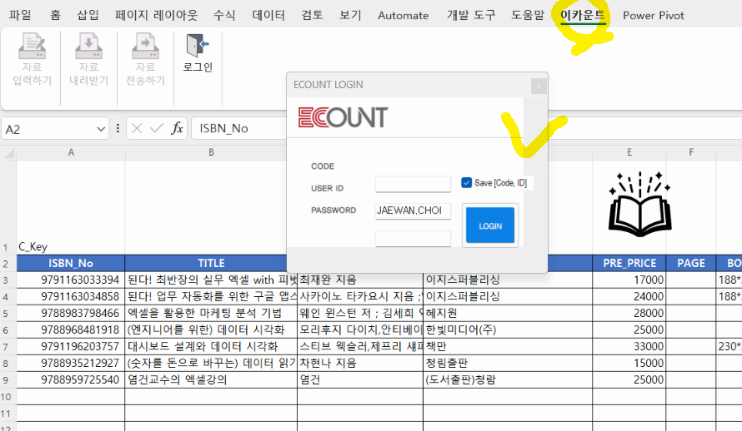
Task: Click publisher cell 청림출판
Action: (x=508, y=363)
